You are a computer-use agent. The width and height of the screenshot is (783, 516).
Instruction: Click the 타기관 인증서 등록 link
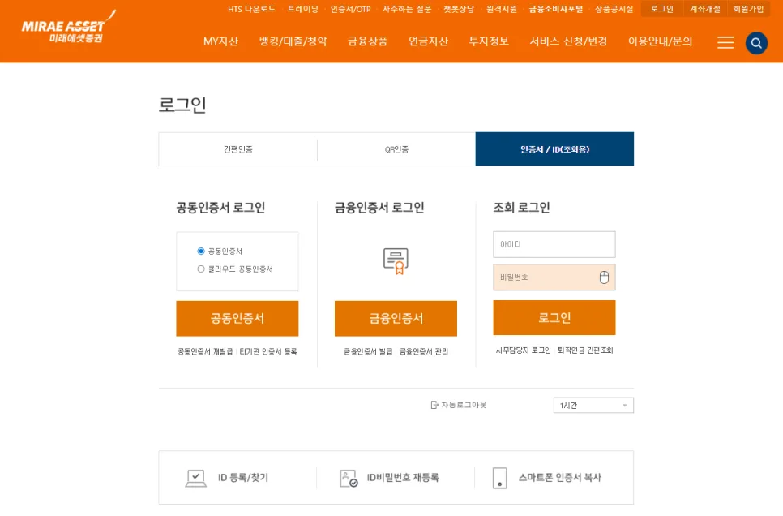(x=268, y=351)
